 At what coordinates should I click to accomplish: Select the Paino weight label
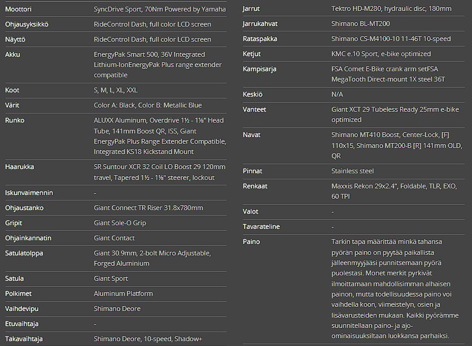coord(251,242)
